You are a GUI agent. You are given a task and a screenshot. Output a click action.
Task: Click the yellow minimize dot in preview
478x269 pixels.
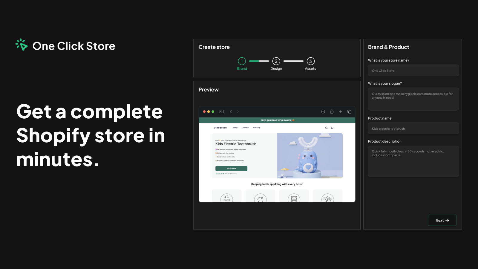[x=209, y=111]
